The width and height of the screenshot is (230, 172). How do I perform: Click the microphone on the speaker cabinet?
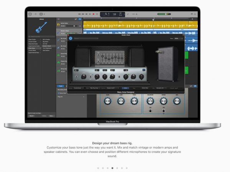[159, 52]
